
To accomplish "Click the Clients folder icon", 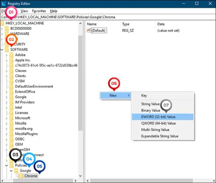I will tap(12, 76).
